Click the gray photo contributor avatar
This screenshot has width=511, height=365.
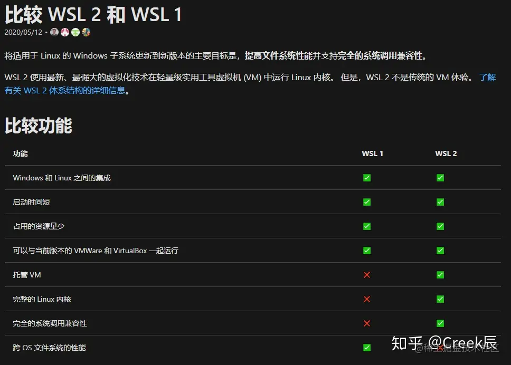pyautogui.click(x=54, y=32)
